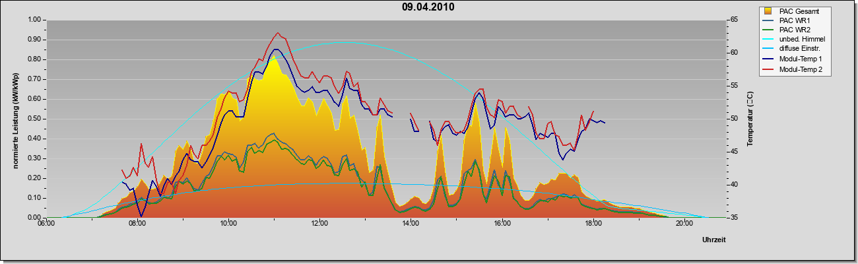Click the 0.10 power axis value
This screenshot has height=264, width=858.
coord(34,198)
